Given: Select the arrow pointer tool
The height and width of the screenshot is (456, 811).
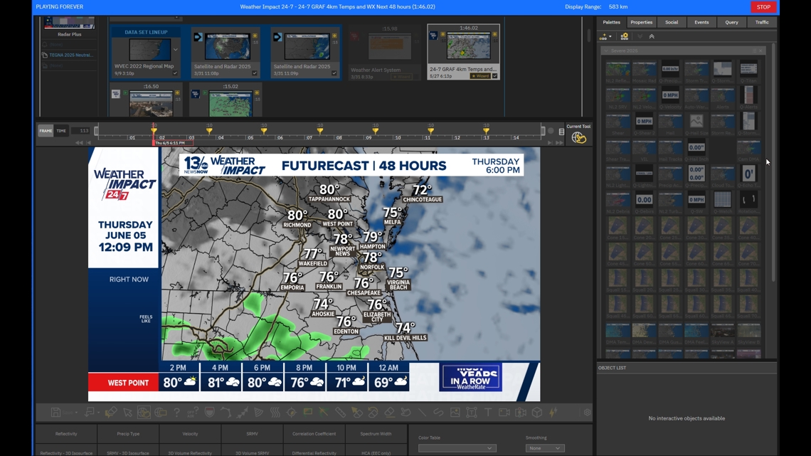Looking at the screenshot, I should click(127, 413).
